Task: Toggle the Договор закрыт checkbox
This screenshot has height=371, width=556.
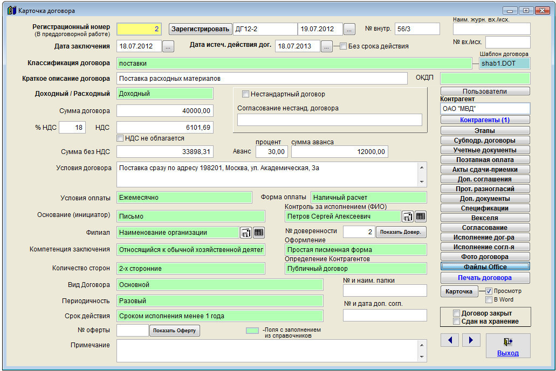Action: [x=457, y=313]
